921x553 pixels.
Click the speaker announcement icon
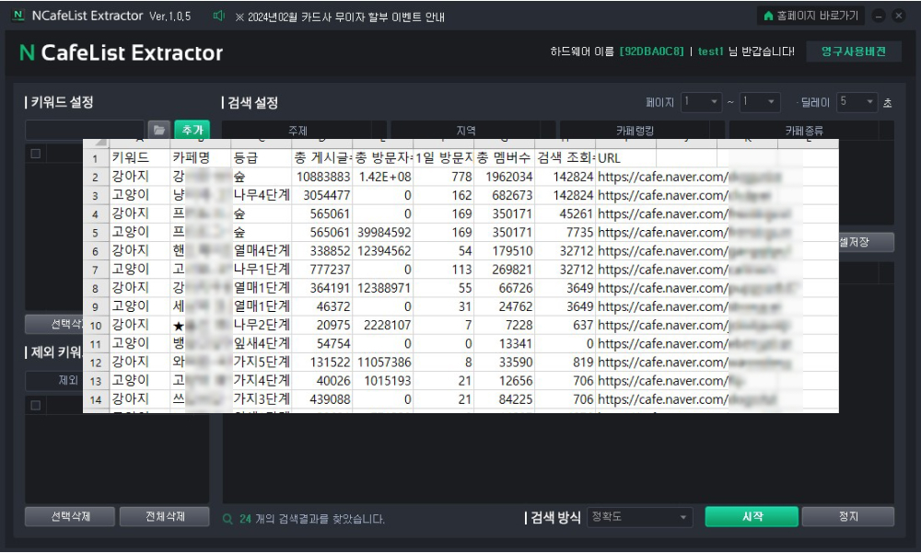(218, 16)
